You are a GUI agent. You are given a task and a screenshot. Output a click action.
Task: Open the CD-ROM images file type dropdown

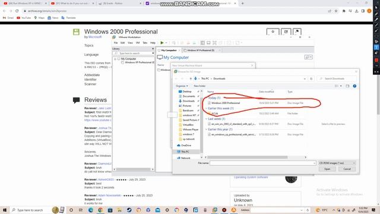point(337,163)
